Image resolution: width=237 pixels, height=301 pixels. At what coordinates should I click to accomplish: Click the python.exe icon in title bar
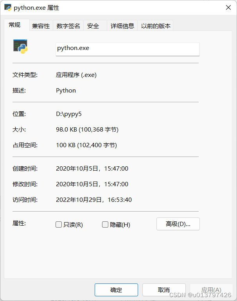(x=8, y=7)
